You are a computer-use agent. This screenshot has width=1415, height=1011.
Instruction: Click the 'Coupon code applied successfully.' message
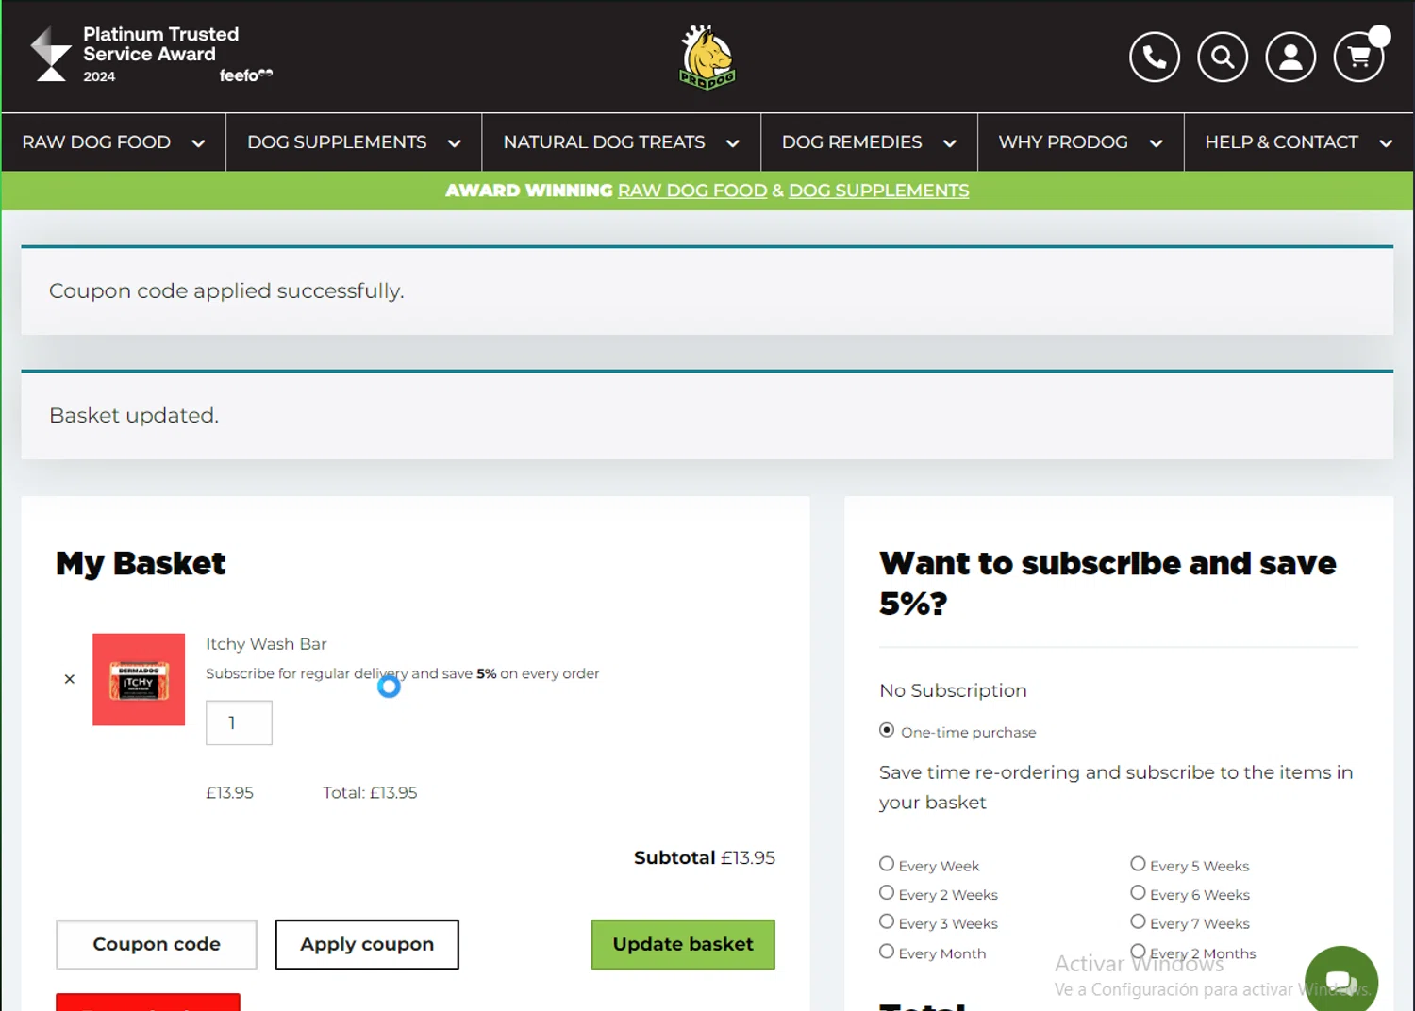click(226, 290)
